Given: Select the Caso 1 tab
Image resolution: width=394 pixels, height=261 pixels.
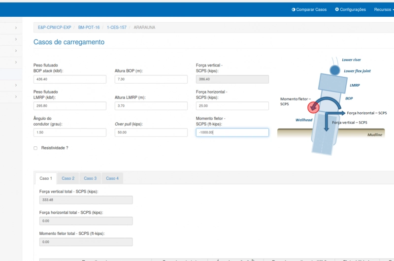Looking at the screenshot, I should tap(45, 178).
